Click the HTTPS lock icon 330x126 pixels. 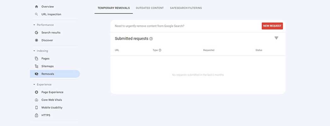37,115
